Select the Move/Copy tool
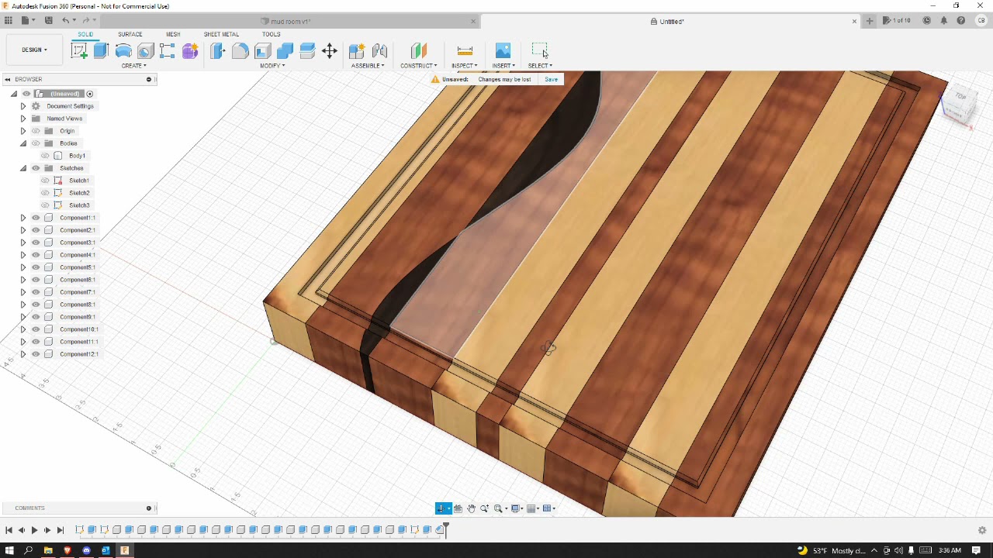Viewport: 993px width, 558px height. (x=330, y=51)
